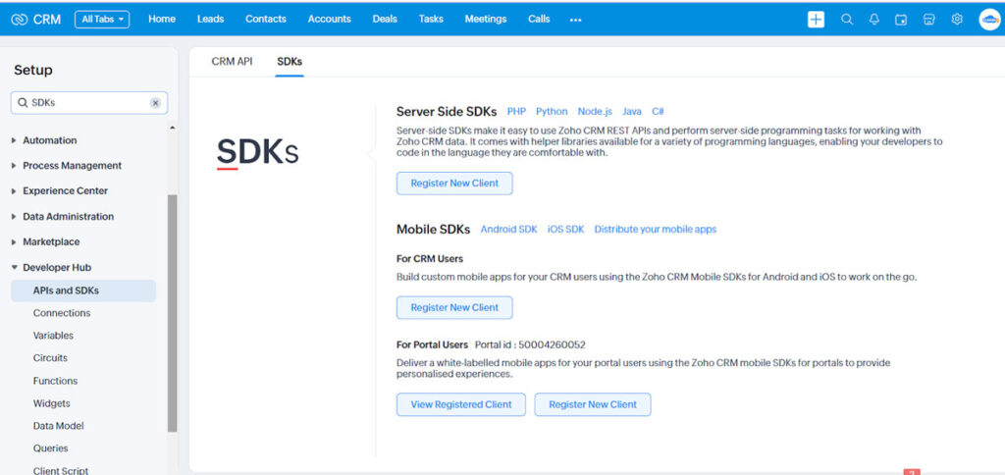Select APIs and SDKs in sidebar
Screen dimensions: 1005x475
pyautogui.click(x=83, y=291)
